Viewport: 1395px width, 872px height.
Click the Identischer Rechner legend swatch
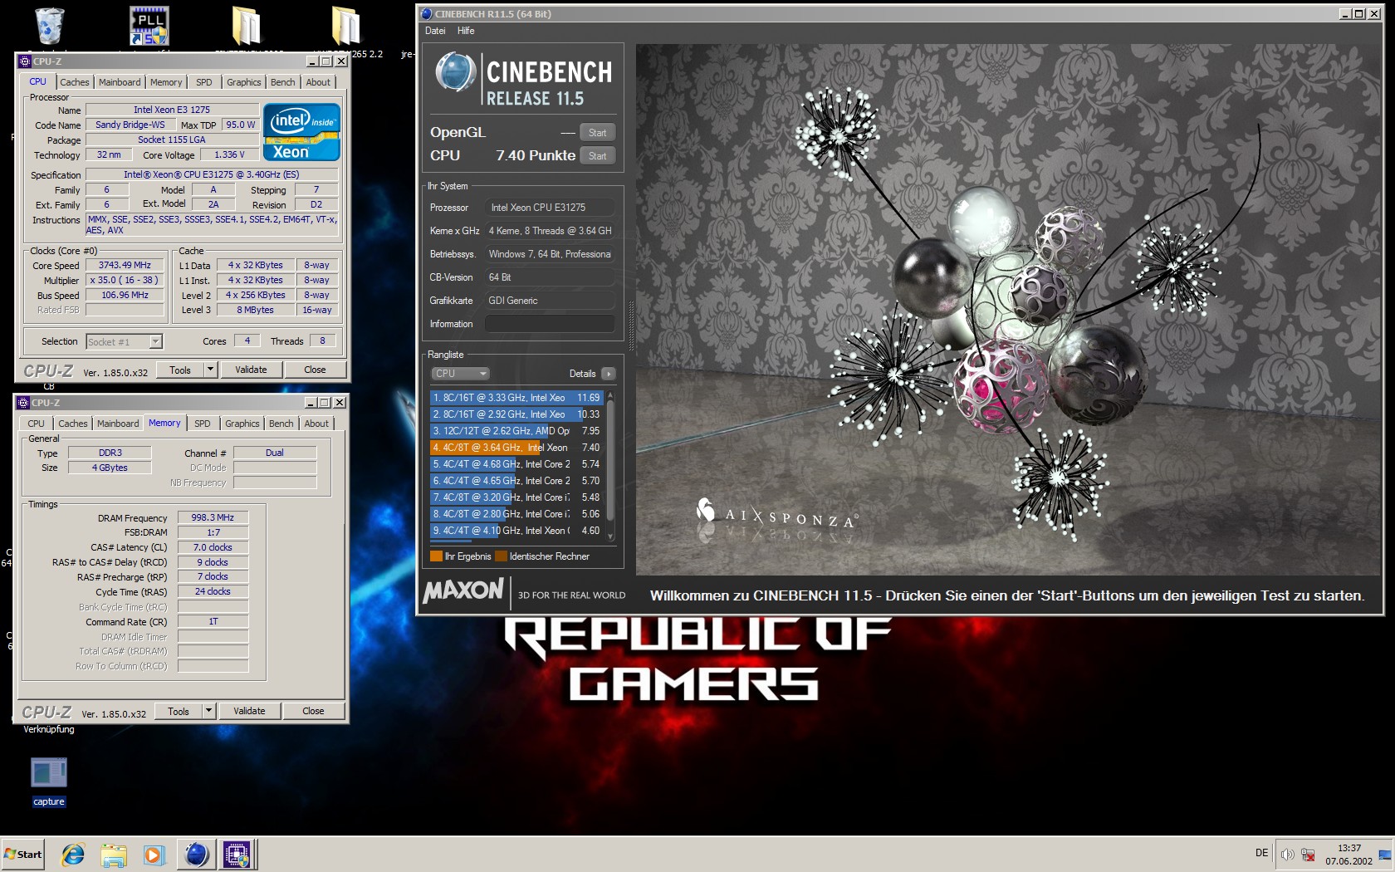501,556
